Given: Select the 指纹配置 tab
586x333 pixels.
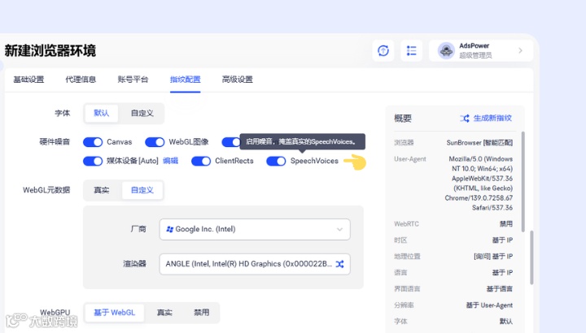Looking at the screenshot, I should pyautogui.click(x=186, y=80).
